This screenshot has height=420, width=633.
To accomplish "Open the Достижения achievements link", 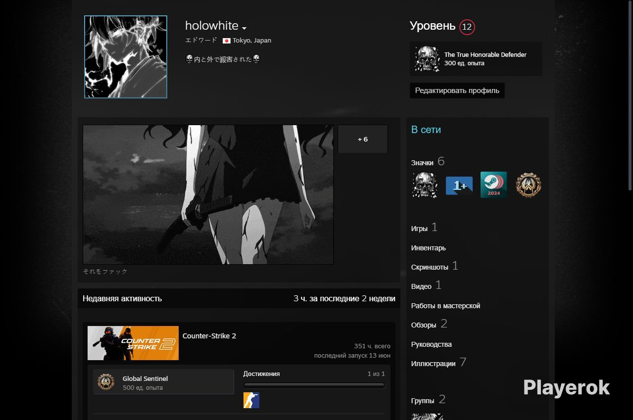I will coord(261,374).
